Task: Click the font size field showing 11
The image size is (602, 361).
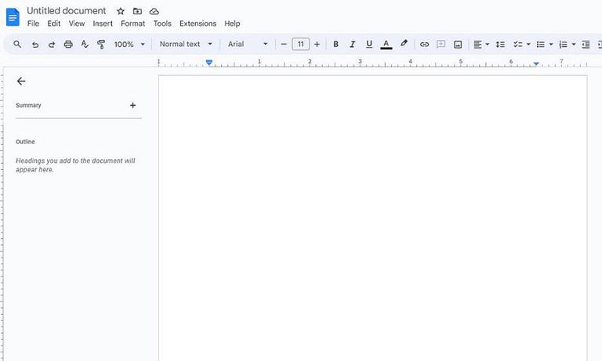Action: tap(301, 44)
